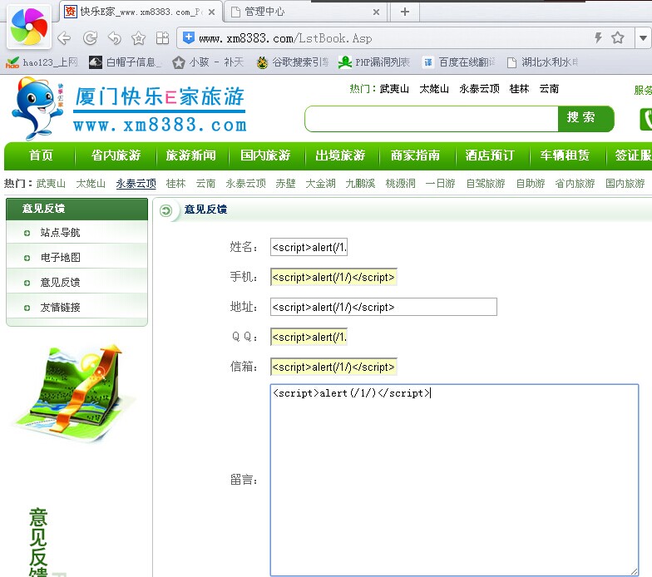
Task: Open 旅游新闻 navigation item
Action: (x=190, y=155)
